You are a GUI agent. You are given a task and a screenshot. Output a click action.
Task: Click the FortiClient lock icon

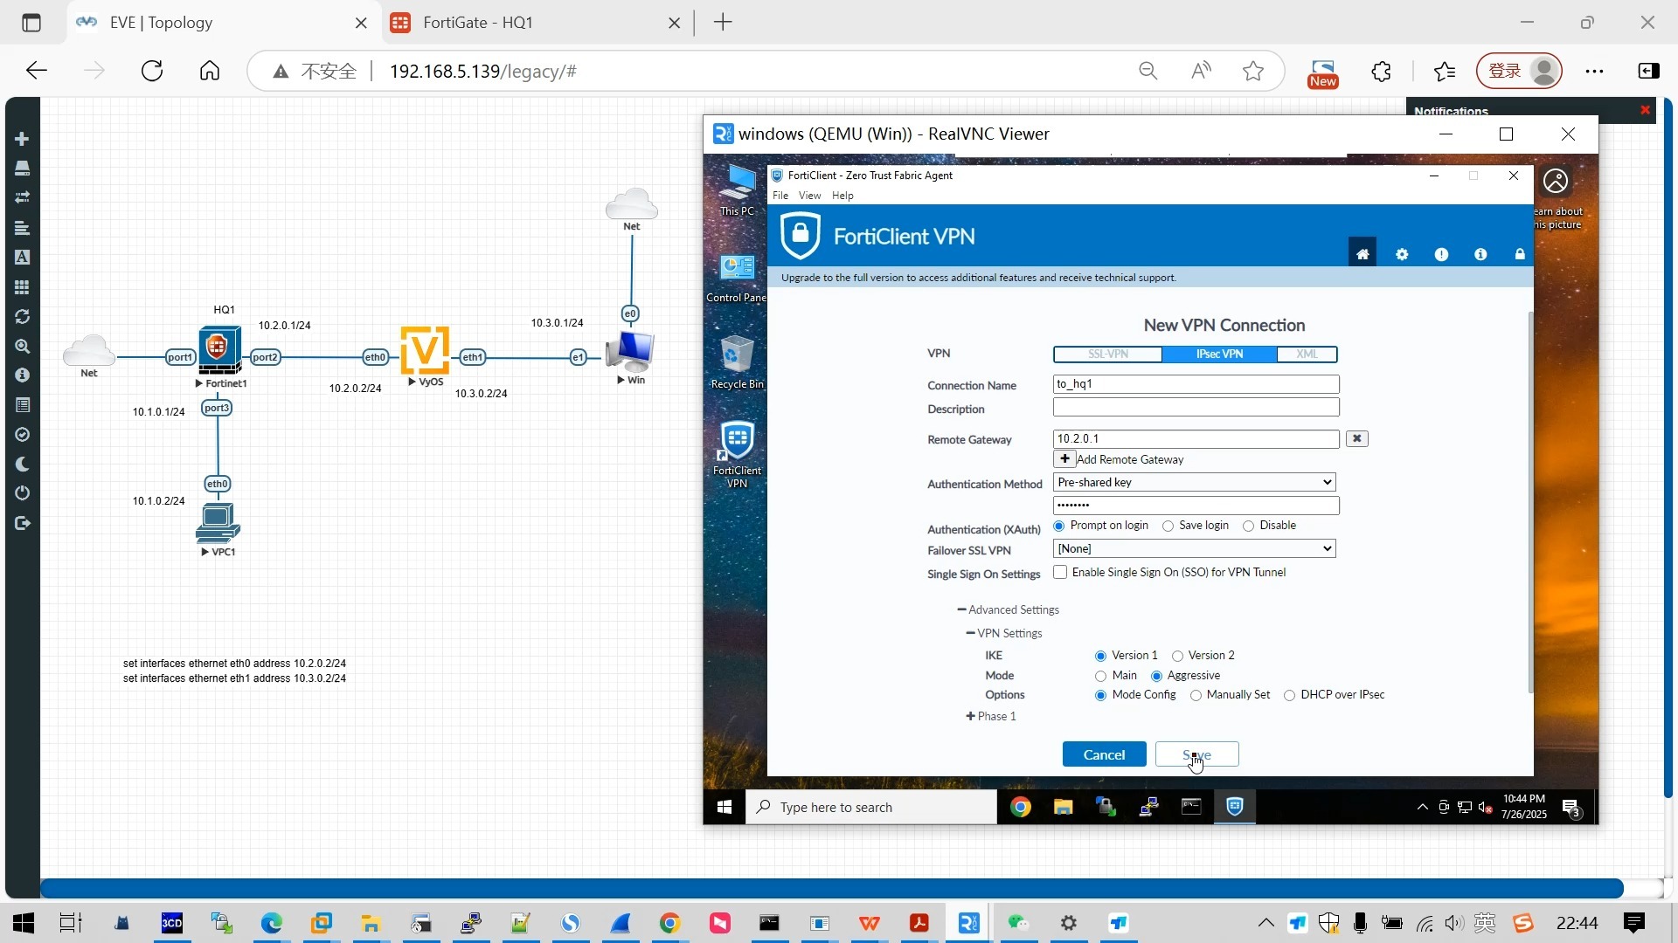pos(1520,254)
